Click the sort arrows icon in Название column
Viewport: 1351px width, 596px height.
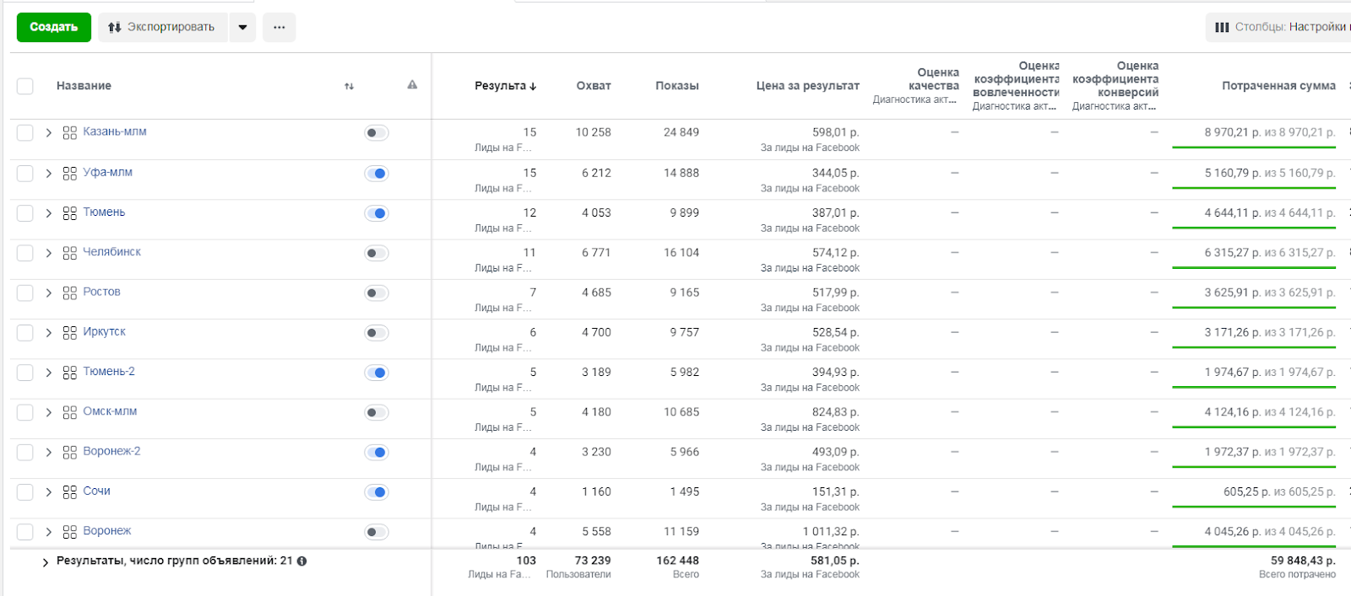pyautogui.click(x=349, y=86)
